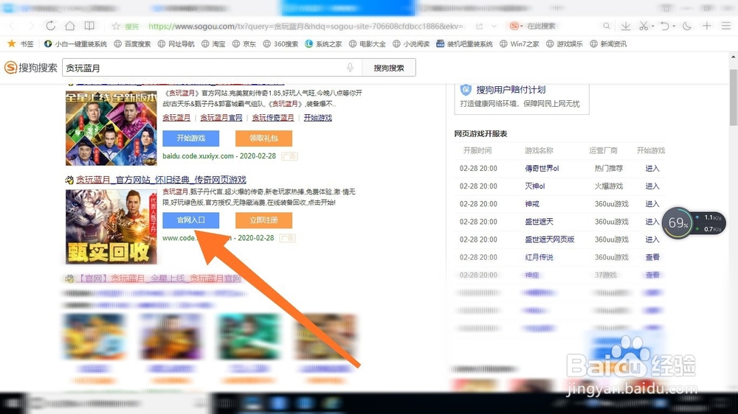This screenshot has width=738, height=414.
Task: Click the blue 开始游戏 button
Action: coord(190,138)
